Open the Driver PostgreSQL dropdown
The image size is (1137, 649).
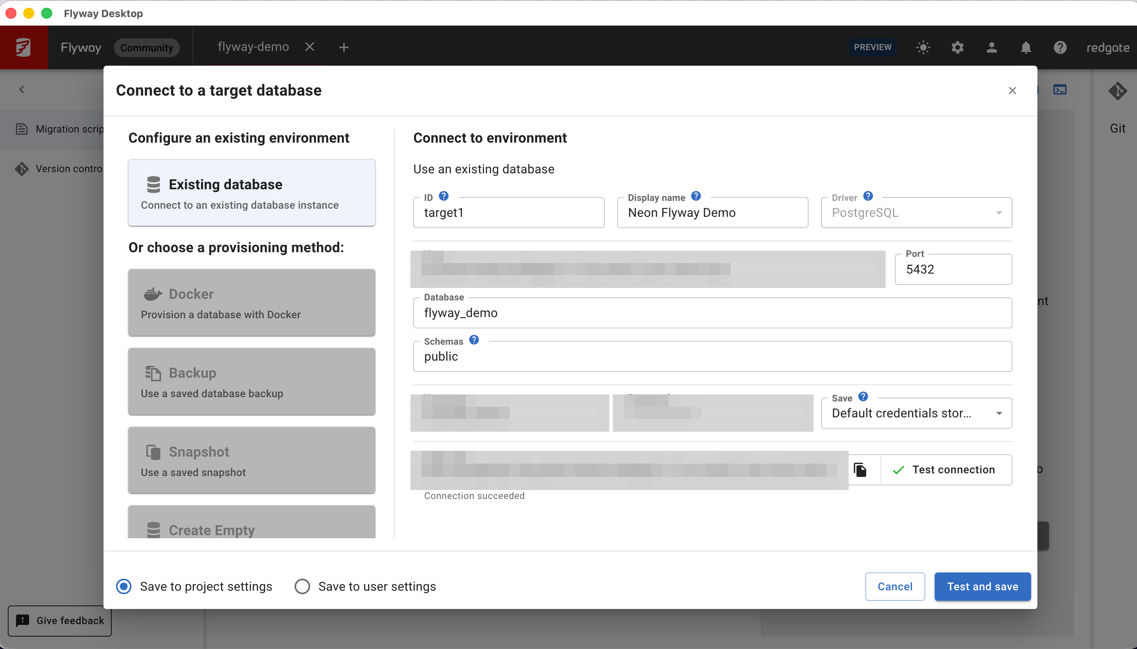pyautogui.click(x=916, y=213)
